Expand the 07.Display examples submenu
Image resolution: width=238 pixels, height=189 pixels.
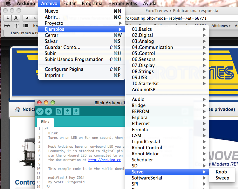click(167, 65)
